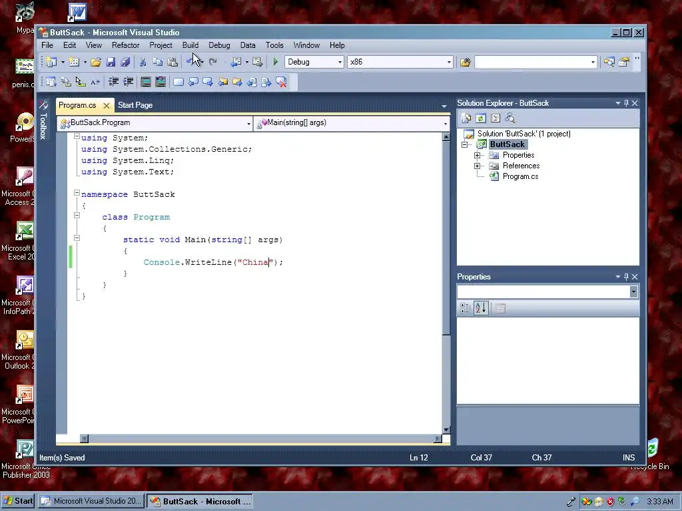Screen dimensions: 682x511
Task: Click the Display Parameter Info icon
Action: pyautogui.click(x=66, y=82)
